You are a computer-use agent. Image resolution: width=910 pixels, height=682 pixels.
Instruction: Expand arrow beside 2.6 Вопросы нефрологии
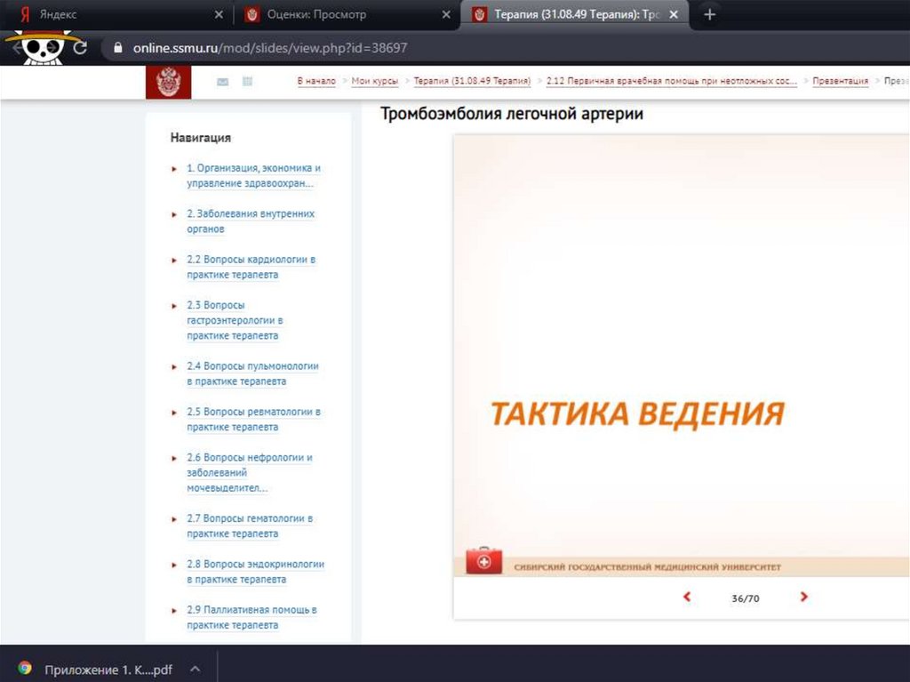[174, 458]
